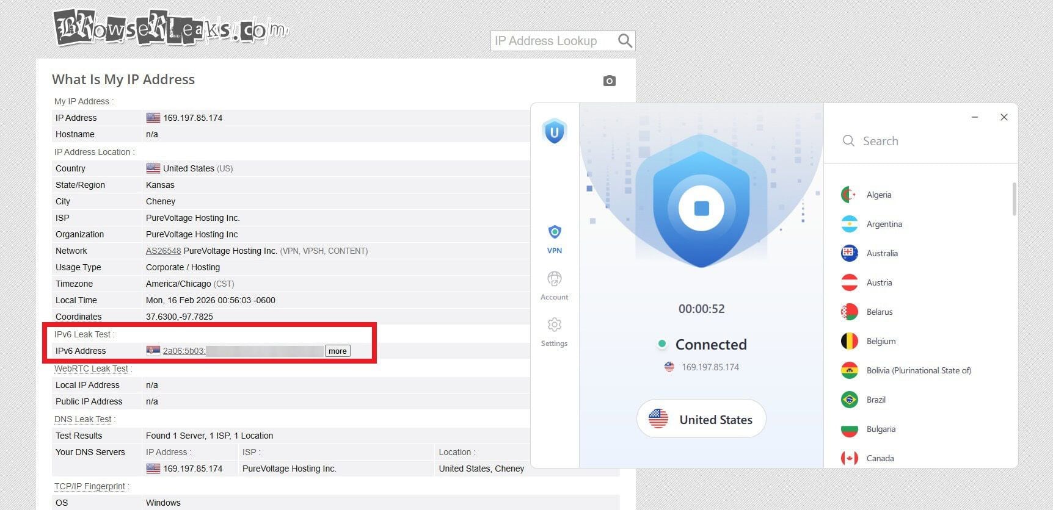Click the Austria flag icon

click(x=849, y=282)
